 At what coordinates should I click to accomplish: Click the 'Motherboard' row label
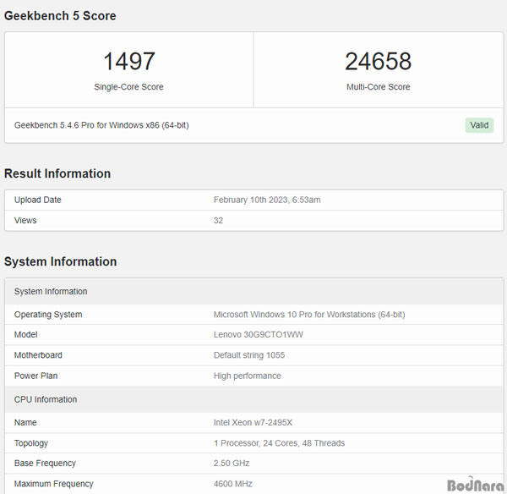(x=38, y=355)
